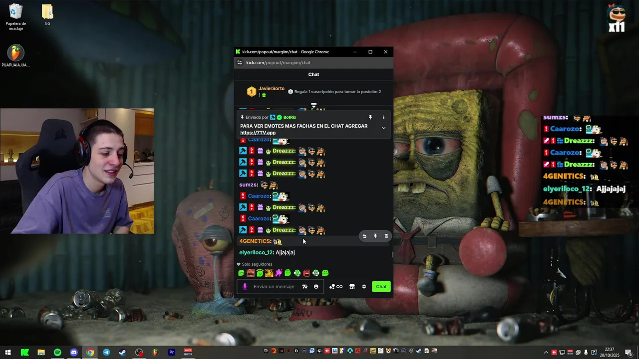
Task: Insert the fire quick emote
Action: point(269,273)
